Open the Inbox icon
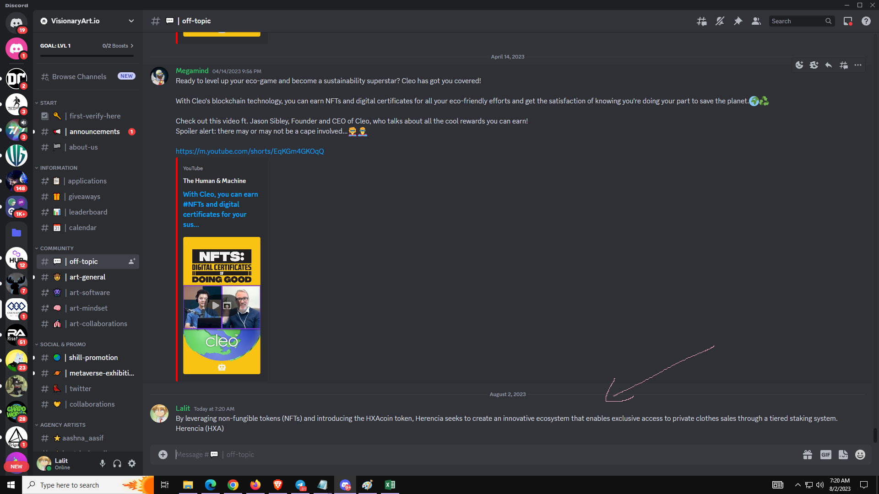Viewport: 879px width, 494px height. click(848, 21)
